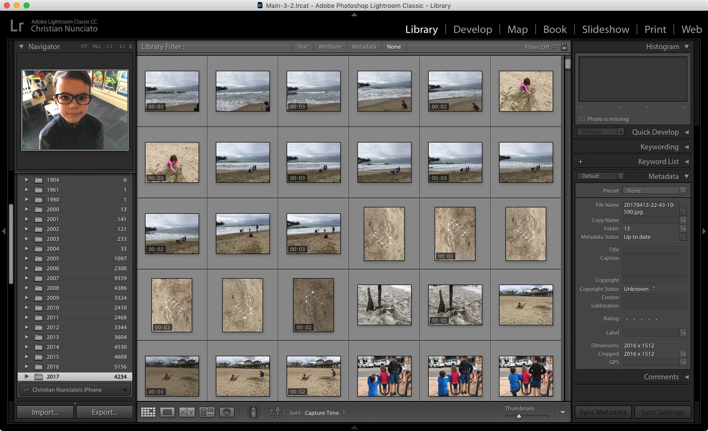Click the Thumbnails size slider

click(x=519, y=416)
